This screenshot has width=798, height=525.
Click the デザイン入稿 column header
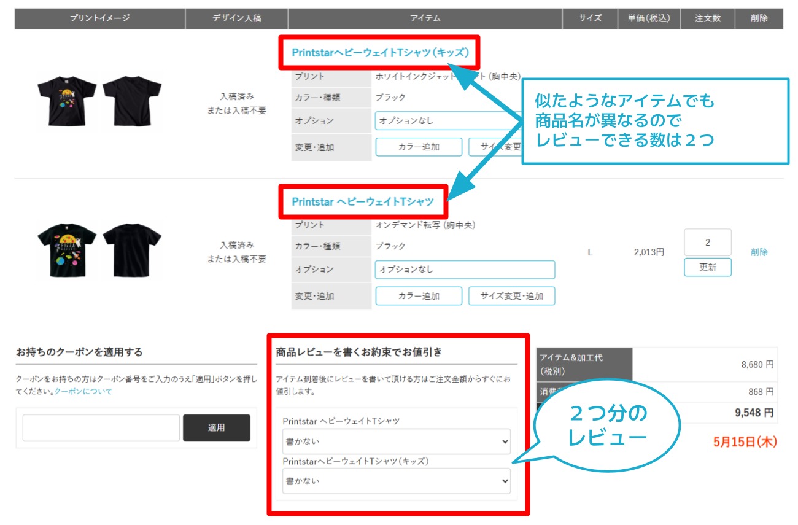tap(237, 18)
